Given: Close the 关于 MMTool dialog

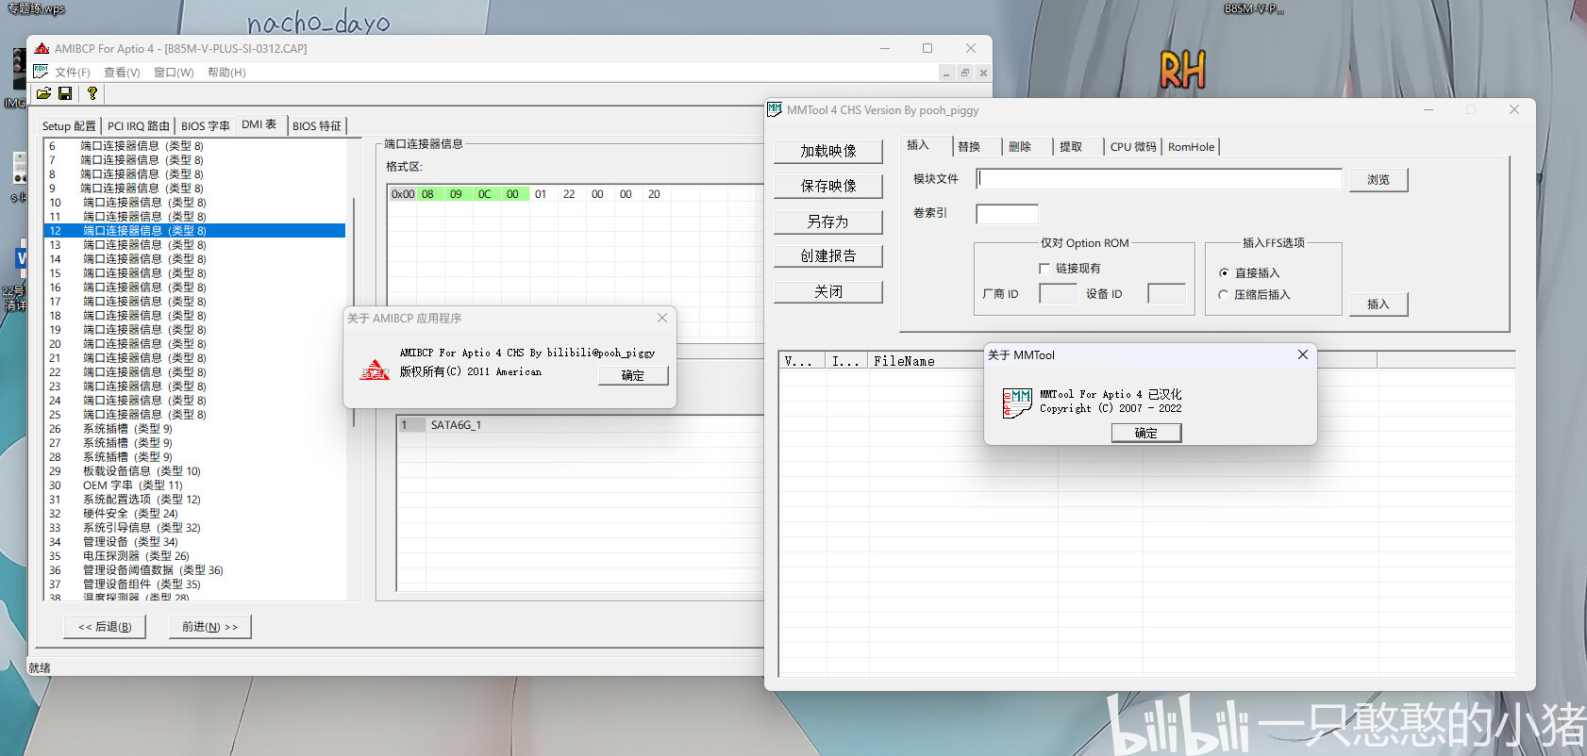Looking at the screenshot, I should 1302,354.
